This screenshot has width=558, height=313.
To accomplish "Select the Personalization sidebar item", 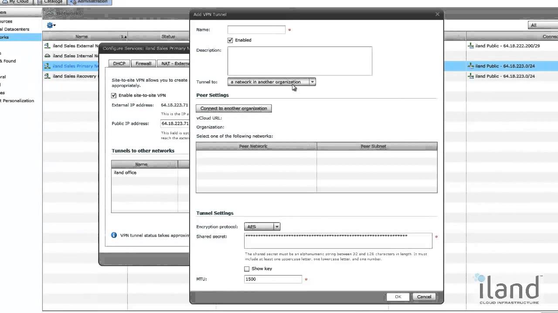I will (17, 100).
